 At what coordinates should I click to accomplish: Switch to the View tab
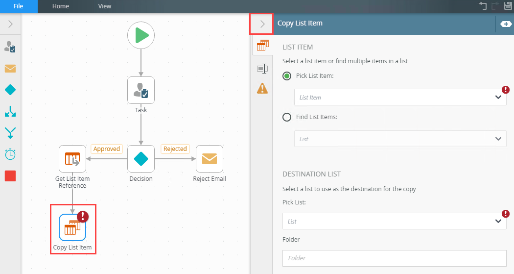click(105, 6)
